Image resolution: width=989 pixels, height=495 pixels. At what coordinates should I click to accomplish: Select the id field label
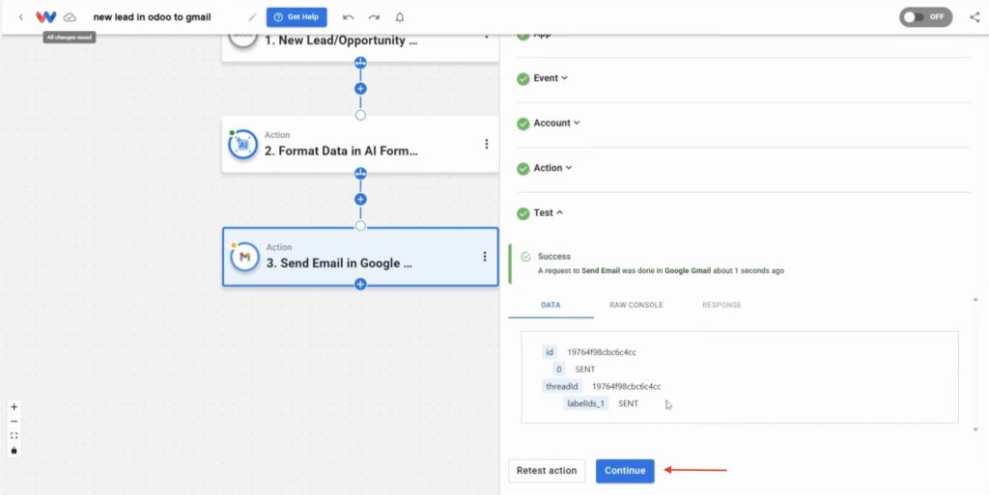(x=550, y=352)
